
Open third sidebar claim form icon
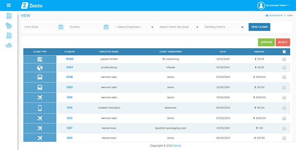[x=9, y=35]
